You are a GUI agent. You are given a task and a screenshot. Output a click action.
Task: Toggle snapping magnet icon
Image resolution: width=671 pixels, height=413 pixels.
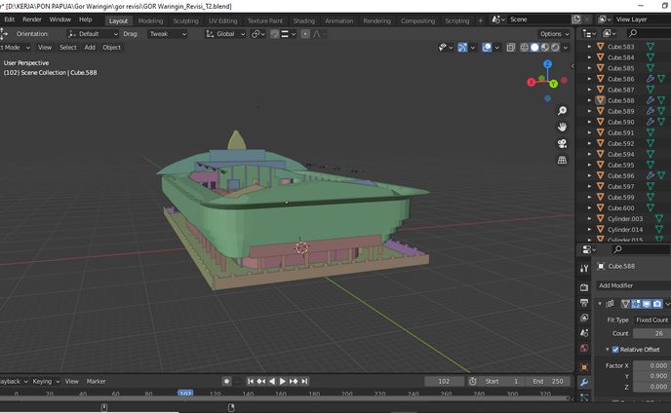[275, 34]
